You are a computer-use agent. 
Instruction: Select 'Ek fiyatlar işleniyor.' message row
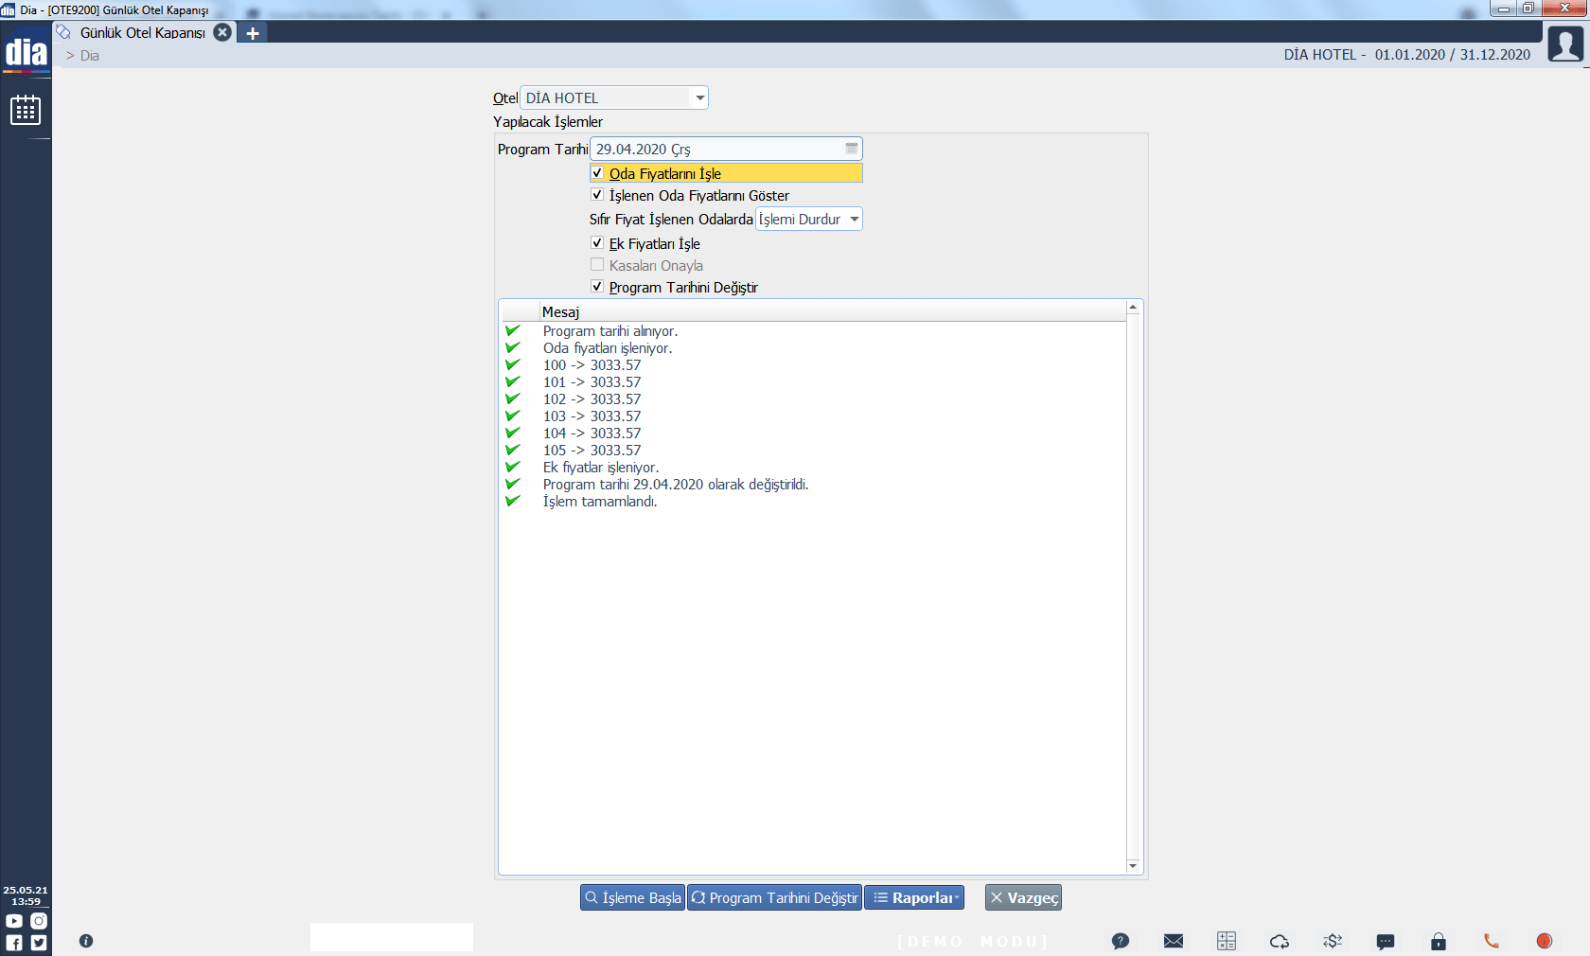coord(814,468)
